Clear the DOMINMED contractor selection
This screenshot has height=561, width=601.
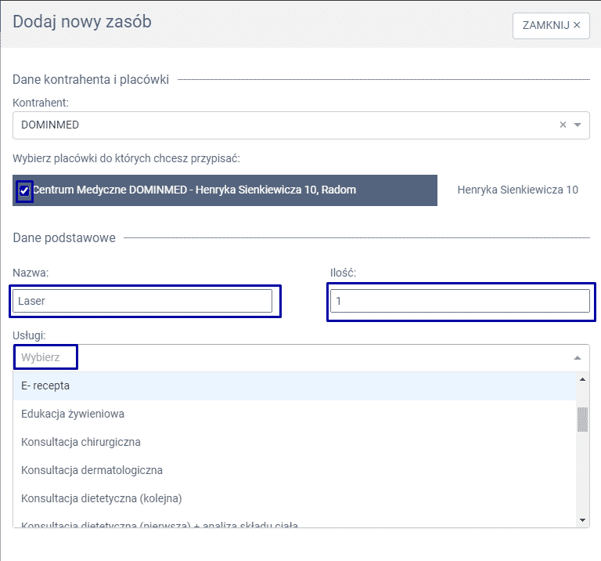click(563, 125)
